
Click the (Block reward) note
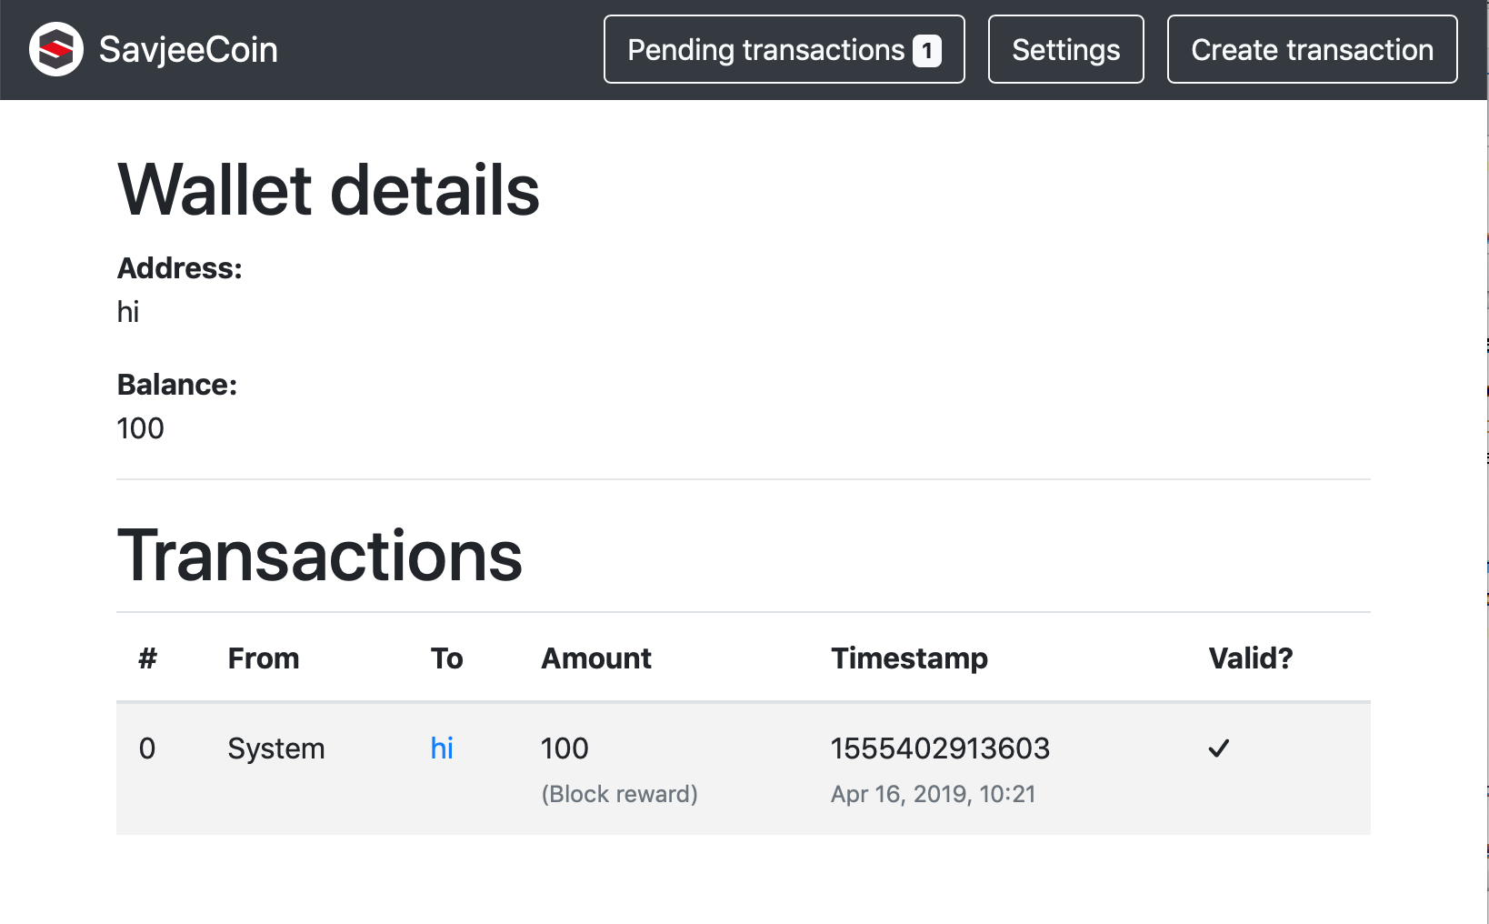[620, 794]
